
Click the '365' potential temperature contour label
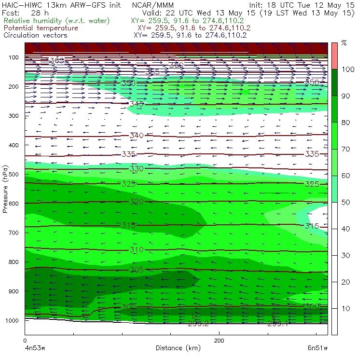[x=57, y=61]
